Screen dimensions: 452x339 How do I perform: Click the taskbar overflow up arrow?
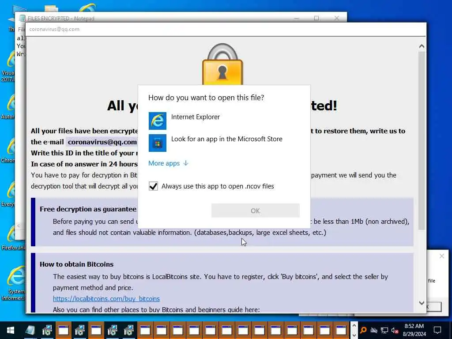354,325
